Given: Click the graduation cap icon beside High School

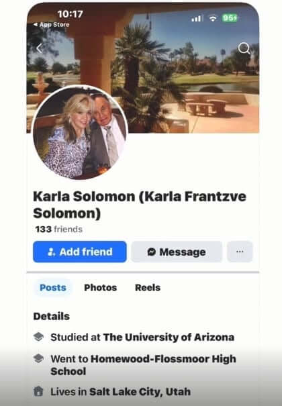Looking at the screenshot, I should click(38, 358).
